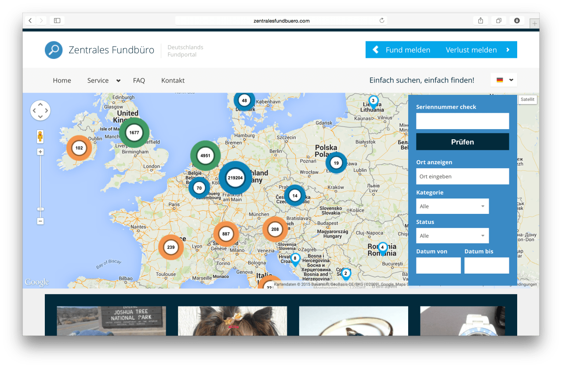Image resolution: width=562 pixels, height=368 pixels.
Task: Open the Status dropdown
Action: [452, 236]
